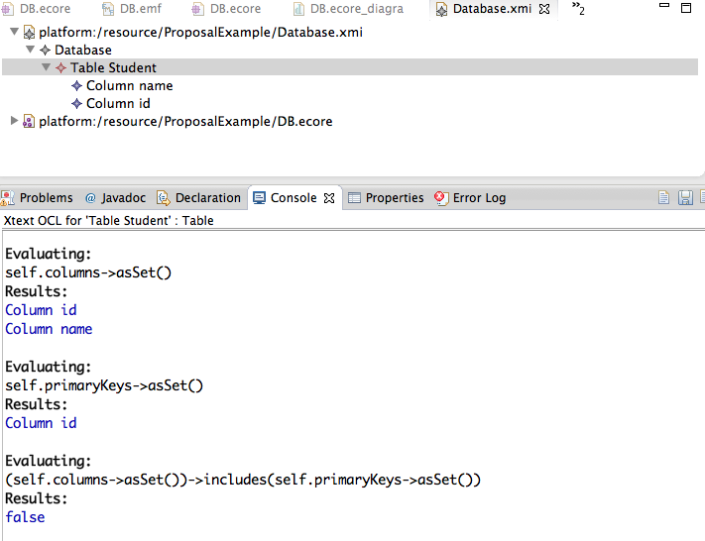Select the Database.xmi editor tab
Viewport: 705px width, 541px height.
point(492,9)
